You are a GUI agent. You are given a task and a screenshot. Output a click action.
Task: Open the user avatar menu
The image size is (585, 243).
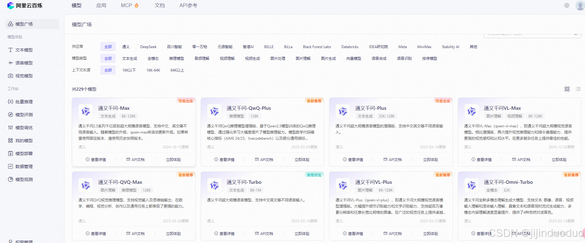tap(580, 6)
